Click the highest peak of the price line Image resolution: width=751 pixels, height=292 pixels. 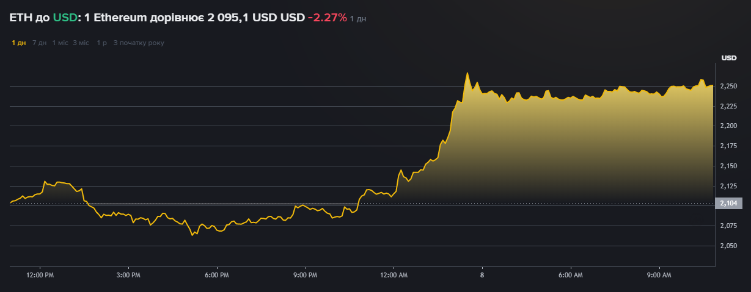click(x=467, y=73)
